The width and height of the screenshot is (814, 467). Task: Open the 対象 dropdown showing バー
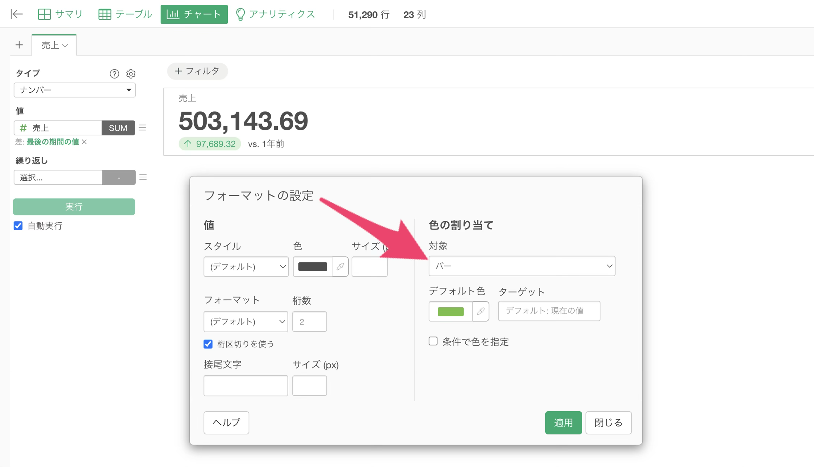[x=522, y=266]
